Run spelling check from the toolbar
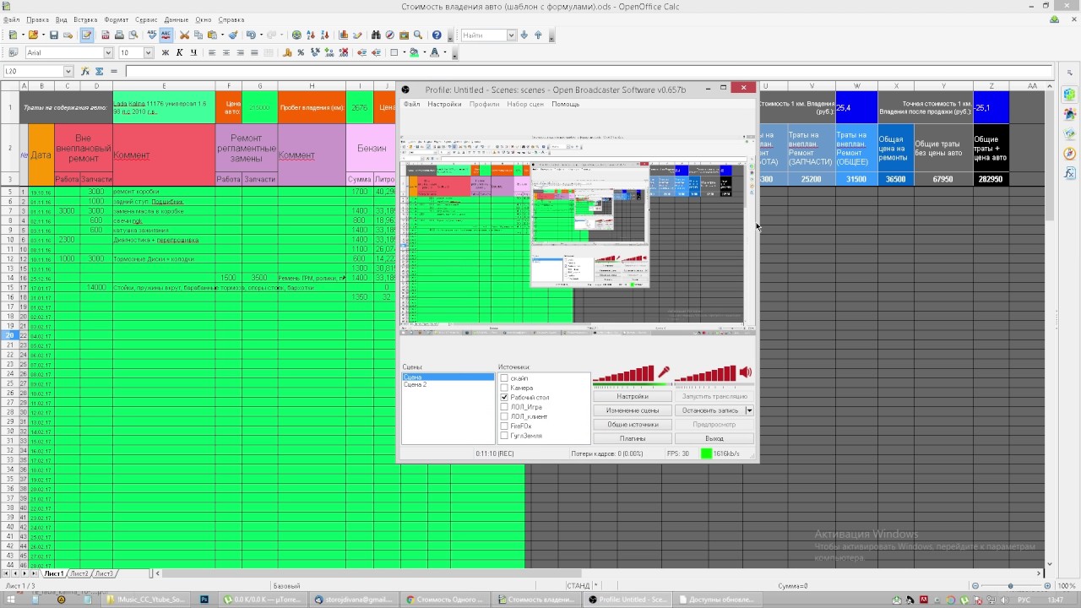This screenshot has height=608, width=1081. tap(152, 35)
